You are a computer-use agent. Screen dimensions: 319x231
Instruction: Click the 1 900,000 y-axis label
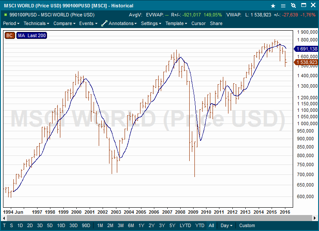pos(307,32)
